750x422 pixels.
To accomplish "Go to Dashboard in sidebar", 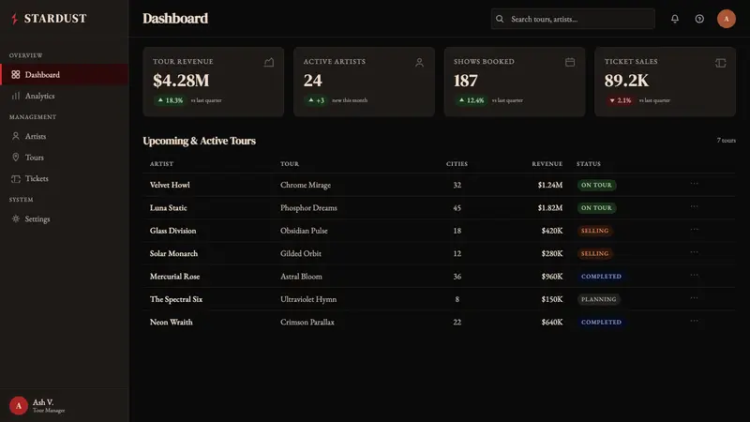I will (x=64, y=75).
